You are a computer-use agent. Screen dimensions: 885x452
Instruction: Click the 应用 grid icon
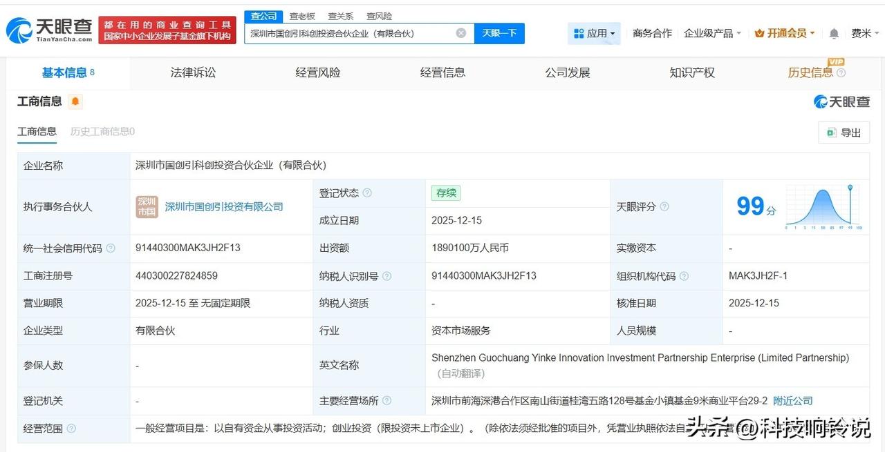pos(579,33)
